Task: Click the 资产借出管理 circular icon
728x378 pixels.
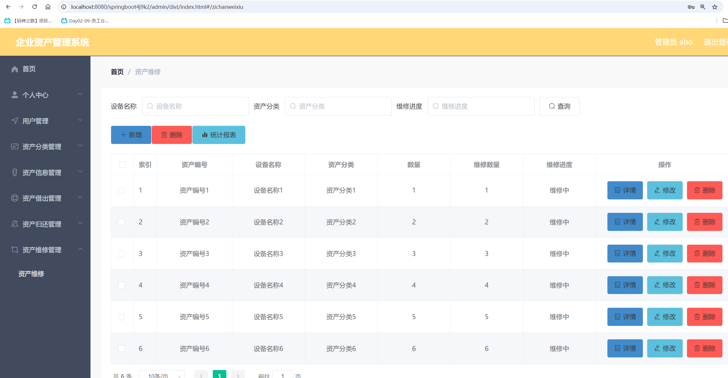Action: 15,198
